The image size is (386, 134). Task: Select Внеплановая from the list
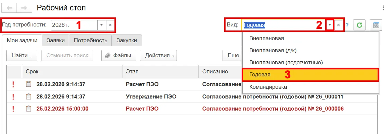(310, 38)
